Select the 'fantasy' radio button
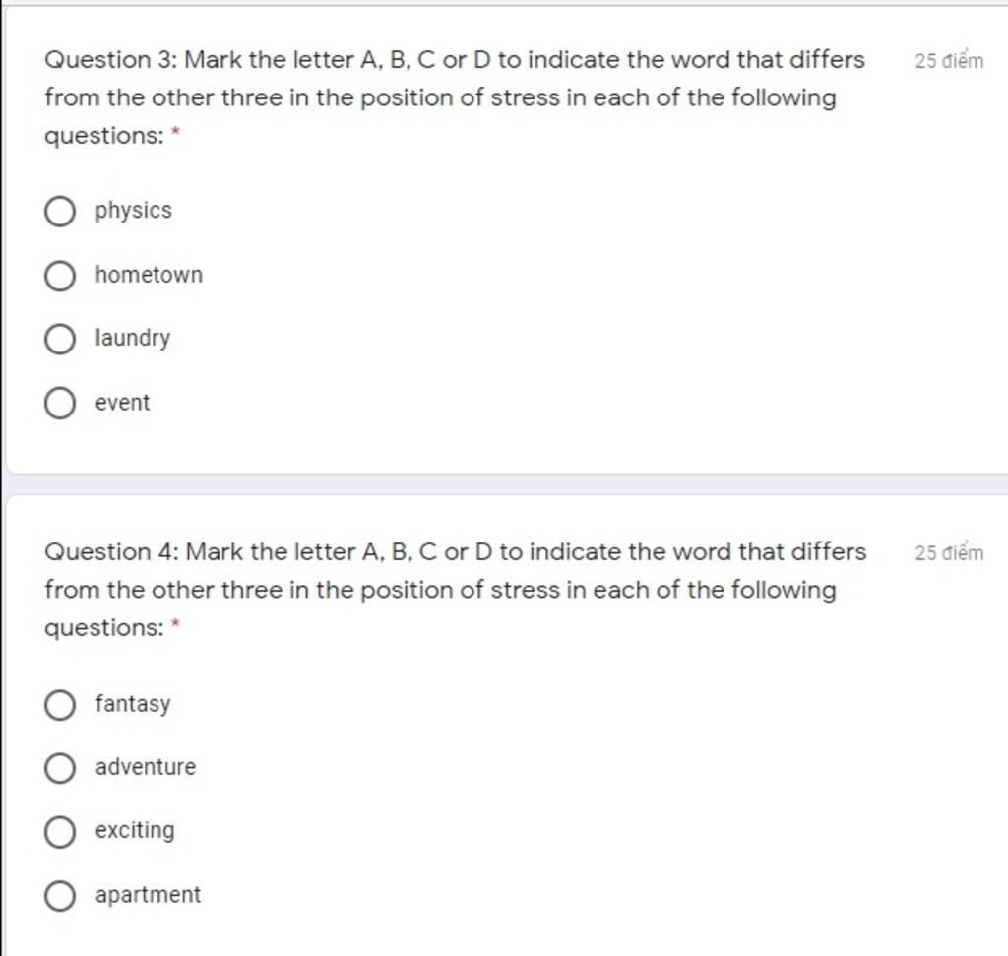The image size is (1008, 956). coord(60,705)
